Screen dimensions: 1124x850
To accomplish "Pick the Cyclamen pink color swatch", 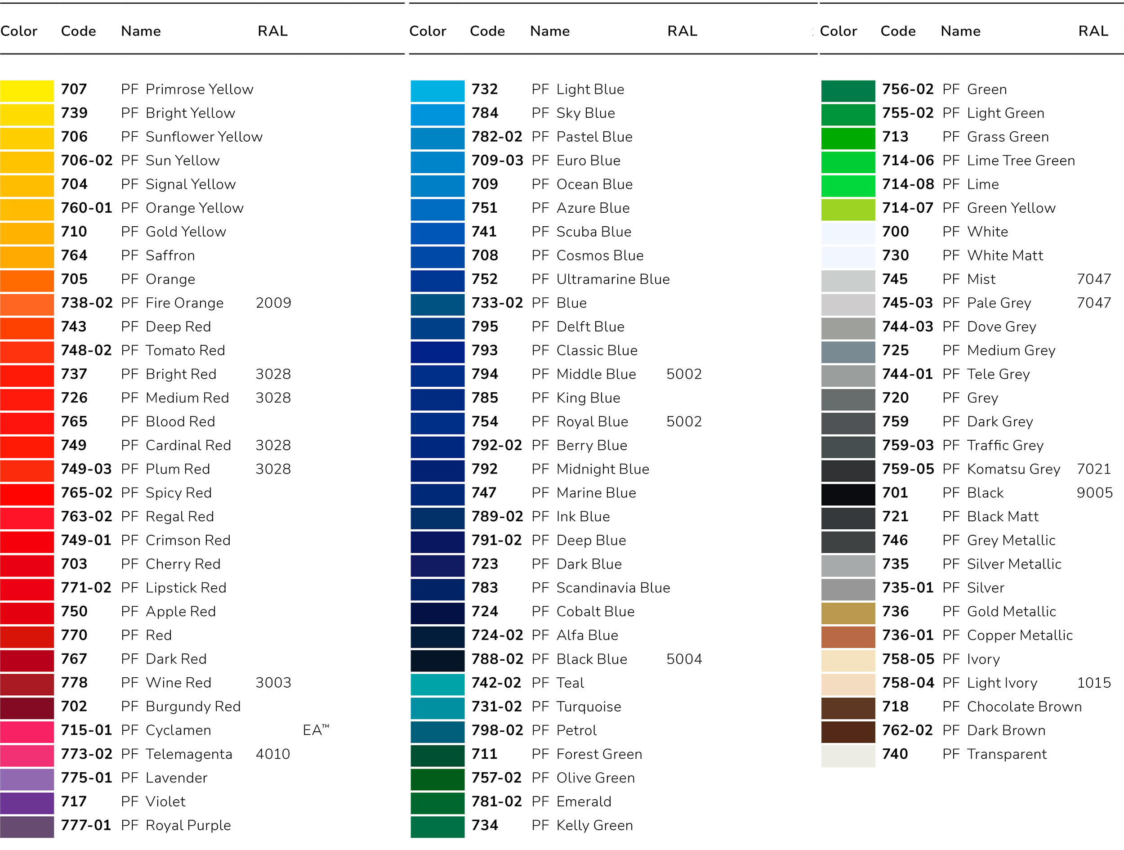I will 27,732.
